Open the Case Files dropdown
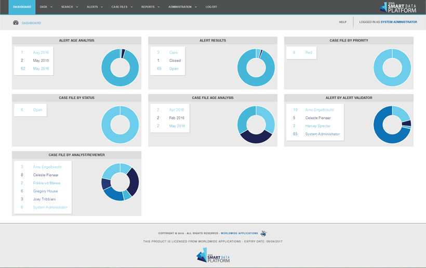This screenshot has width=426, height=268. tap(122, 7)
